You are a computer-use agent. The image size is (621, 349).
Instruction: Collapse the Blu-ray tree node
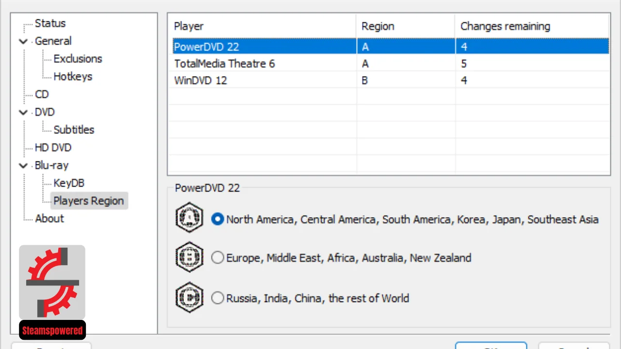coord(23,165)
